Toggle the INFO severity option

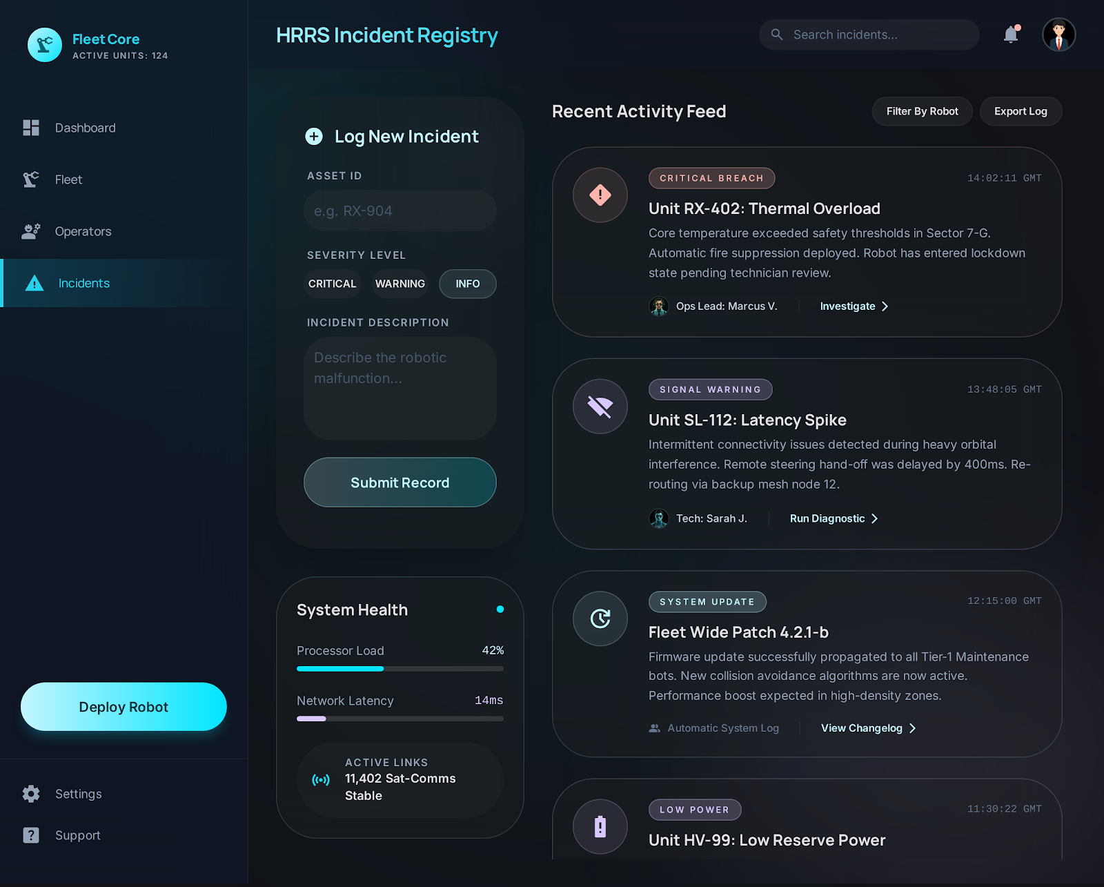(x=467, y=284)
